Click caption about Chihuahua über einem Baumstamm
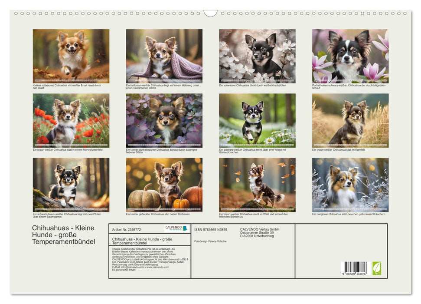 (67, 215)
